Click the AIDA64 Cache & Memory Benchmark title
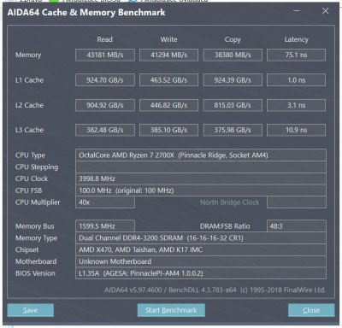 [x=86, y=13]
